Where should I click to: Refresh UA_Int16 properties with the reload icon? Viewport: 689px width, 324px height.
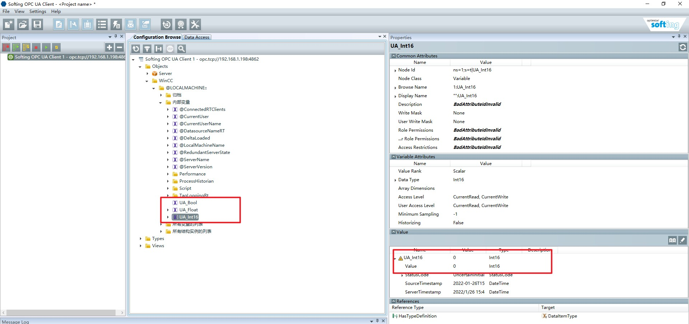[683, 47]
